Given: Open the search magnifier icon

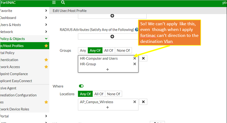Looking at the screenshot, I should [x=63, y=2].
